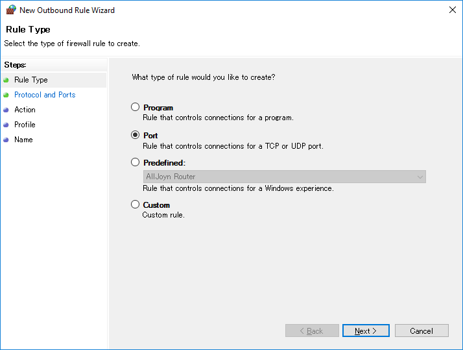Click the blue bullet beside Profile
The width and height of the screenshot is (463, 350).
tap(6, 125)
